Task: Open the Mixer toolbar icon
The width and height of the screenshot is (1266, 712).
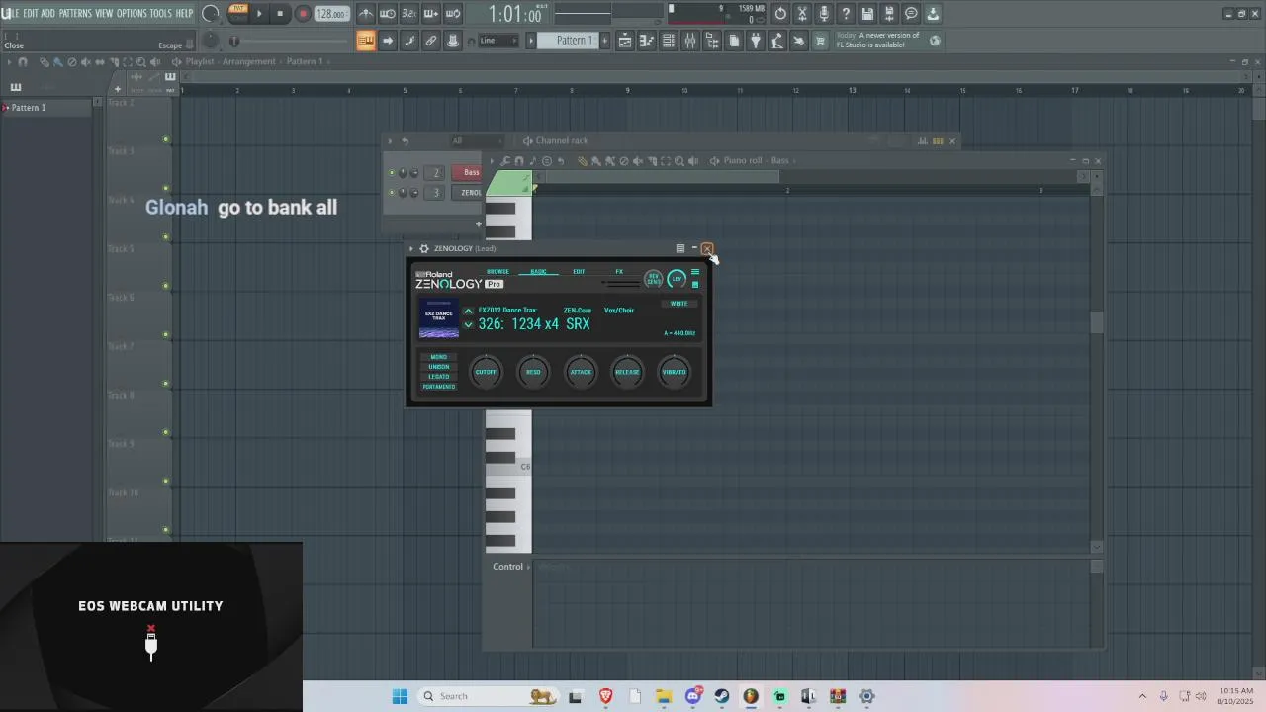Action: [690, 41]
